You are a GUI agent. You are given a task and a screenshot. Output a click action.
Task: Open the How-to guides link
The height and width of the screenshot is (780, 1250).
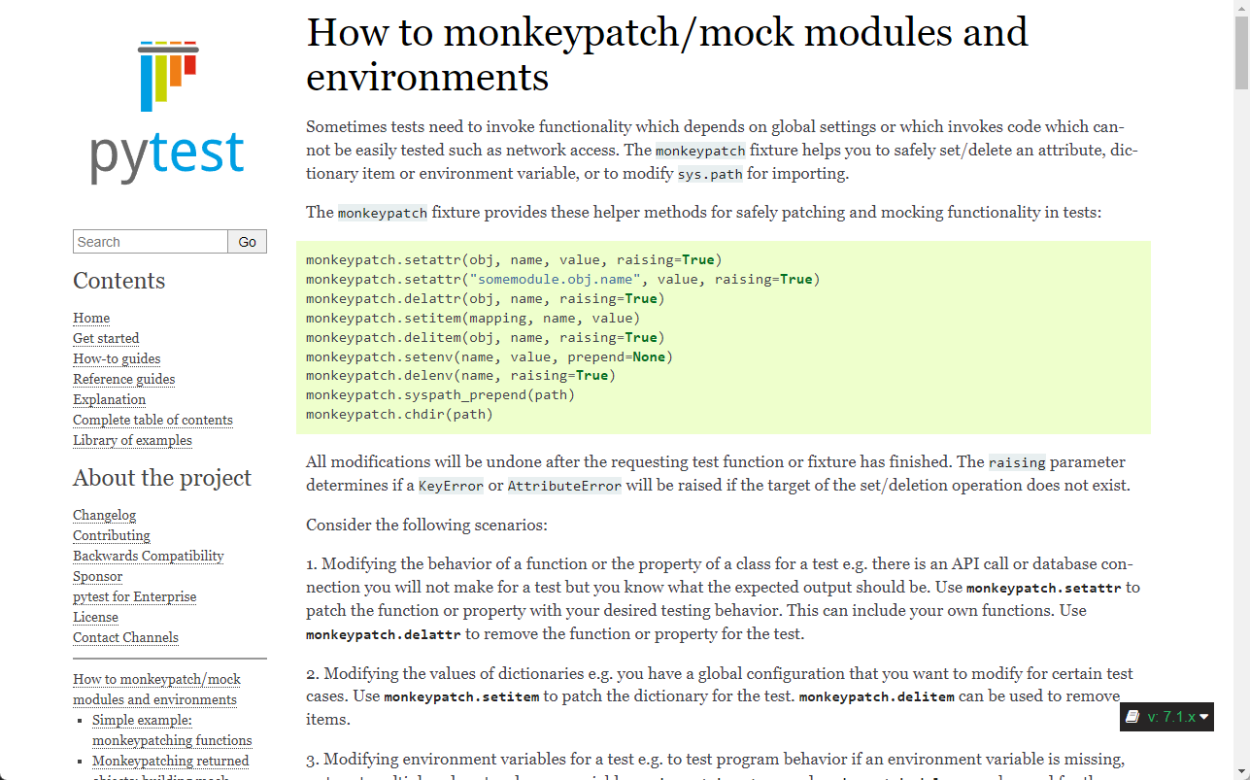coord(117,358)
